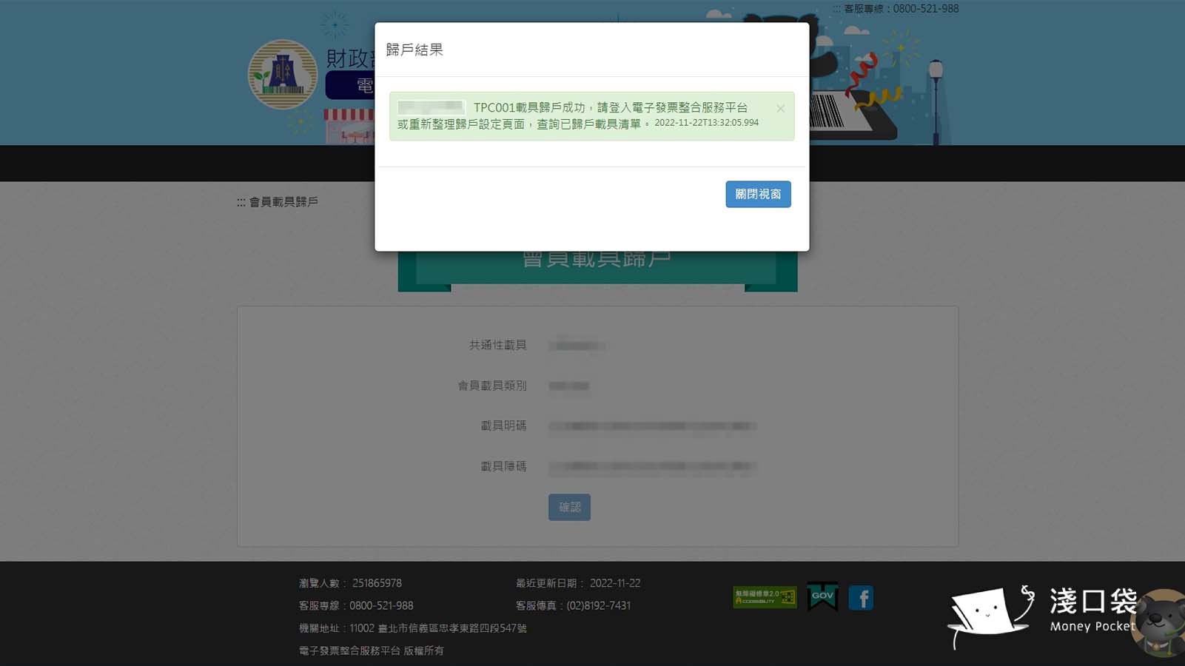Click the koala mascot avatar icon
The image size is (1185, 666).
coord(1158,624)
